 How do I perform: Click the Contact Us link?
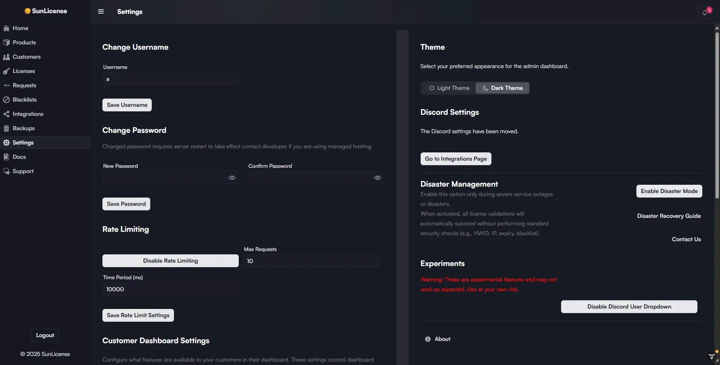(686, 239)
